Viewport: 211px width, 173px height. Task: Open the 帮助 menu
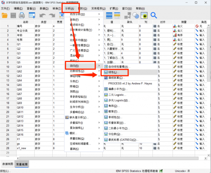[140, 8]
